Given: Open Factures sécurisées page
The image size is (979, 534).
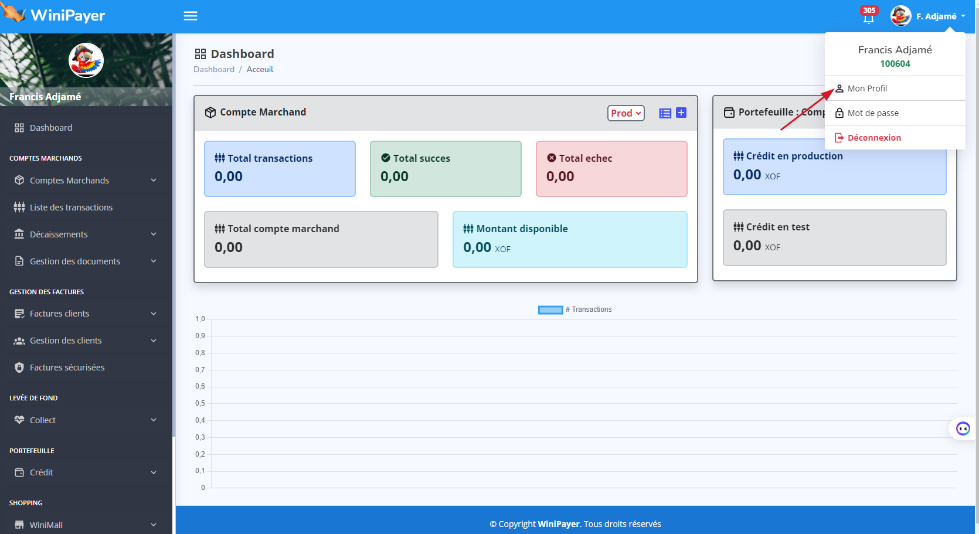Looking at the screenshot, I should [x=86, y=368].
